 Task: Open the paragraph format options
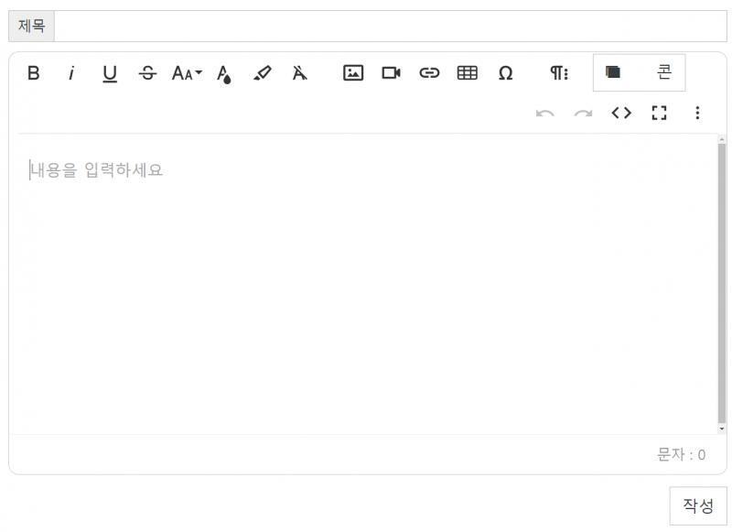tap(559, 73)
